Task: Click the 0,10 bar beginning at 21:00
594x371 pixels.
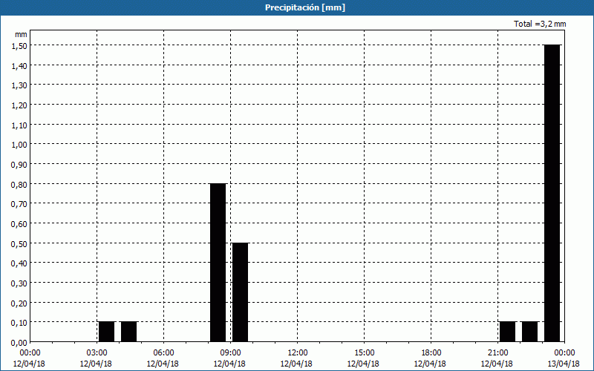Action: (508, 332)
